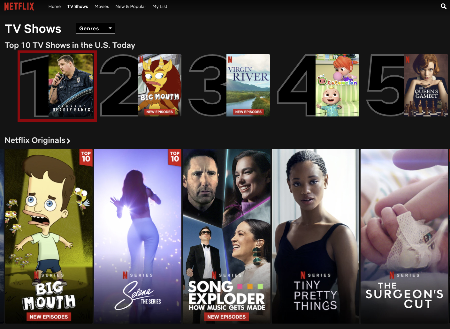Open the search magnifier icon
450x329 pixels.
(443, 6)
